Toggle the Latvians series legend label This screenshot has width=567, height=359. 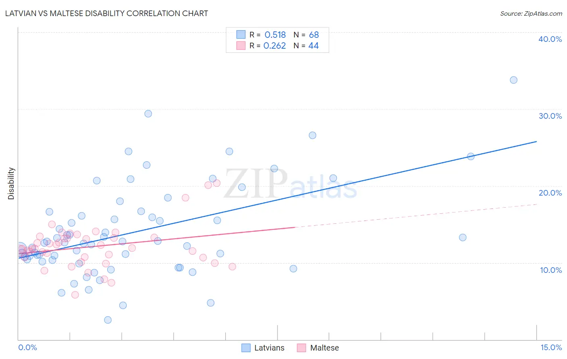[269, 348]
